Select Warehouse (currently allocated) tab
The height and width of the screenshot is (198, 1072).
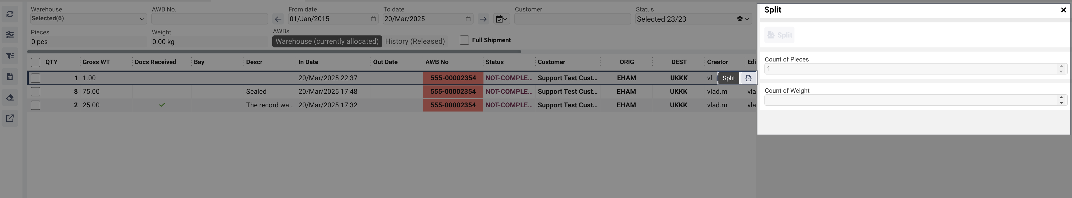tap(327, 41)
